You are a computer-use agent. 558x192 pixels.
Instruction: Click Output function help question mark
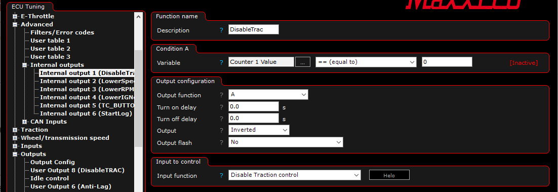click(x=221, y=95)
